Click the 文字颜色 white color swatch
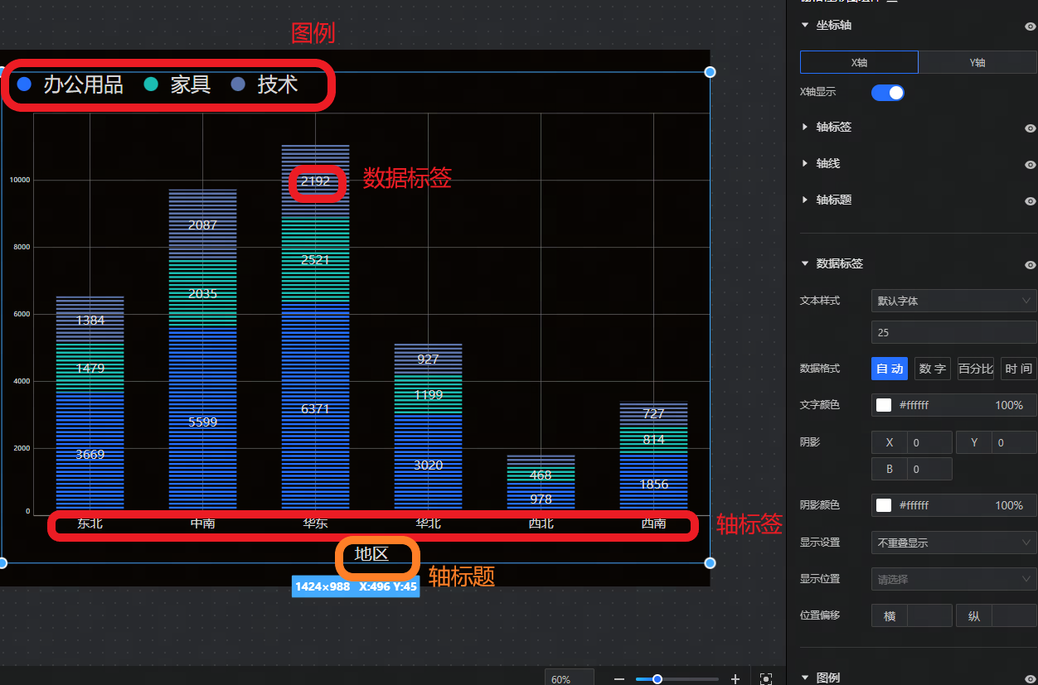This screenshot has width=1038, height=685. [x=884, y=405]
